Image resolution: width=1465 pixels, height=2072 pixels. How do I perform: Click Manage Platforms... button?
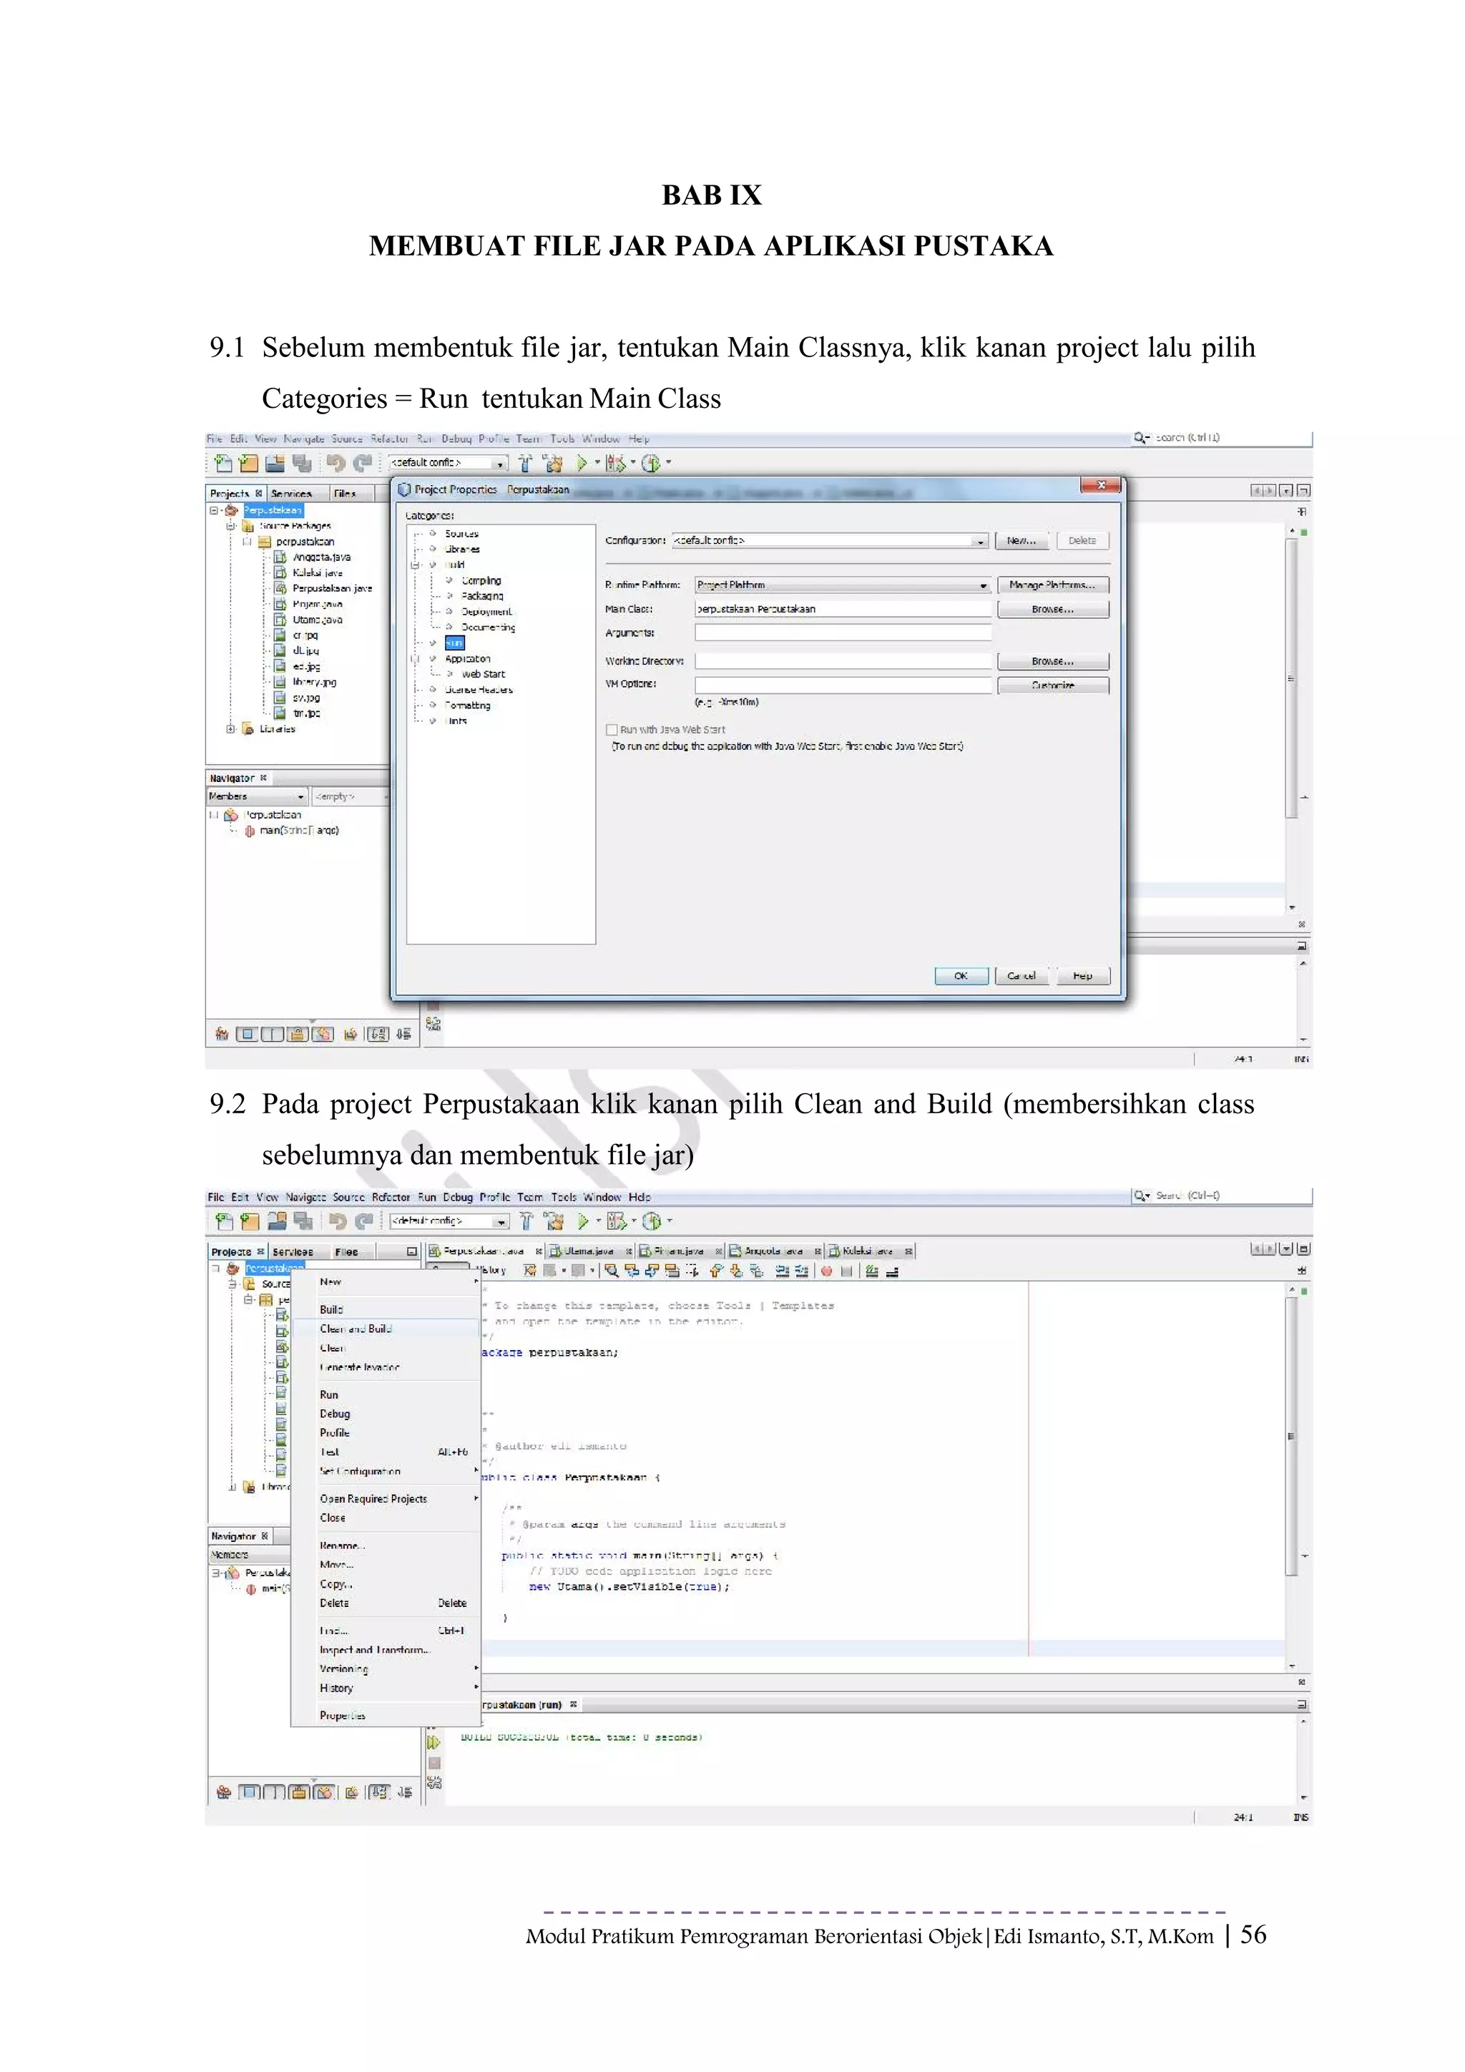1053,585
